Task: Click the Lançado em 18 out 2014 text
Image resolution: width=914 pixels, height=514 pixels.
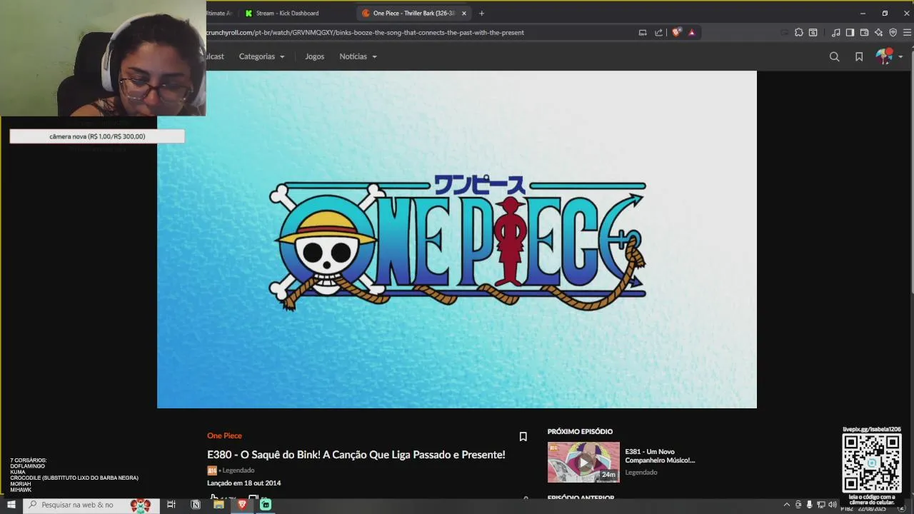Action: coord(243,483)
